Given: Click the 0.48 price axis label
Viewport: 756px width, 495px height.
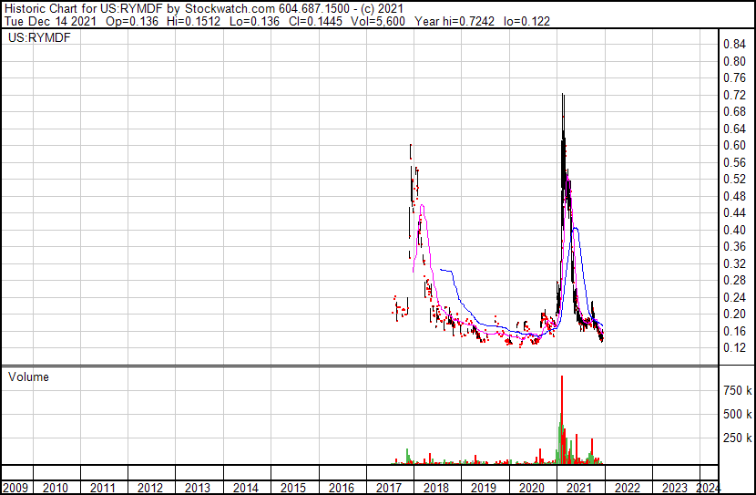Looking at the screenshot, I should (734, 196).
